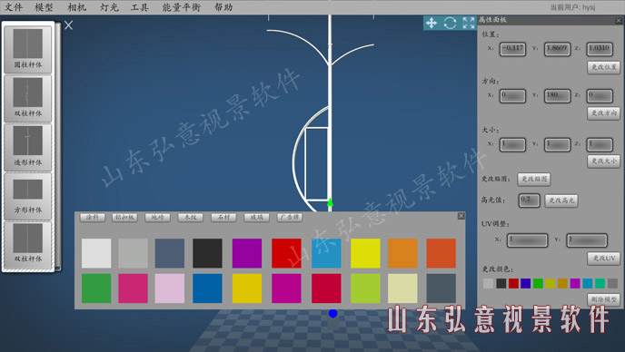Focus the 位置 Z field showing 1.0310
This screenshot has width=625, height=352.
tap(600, 49)
